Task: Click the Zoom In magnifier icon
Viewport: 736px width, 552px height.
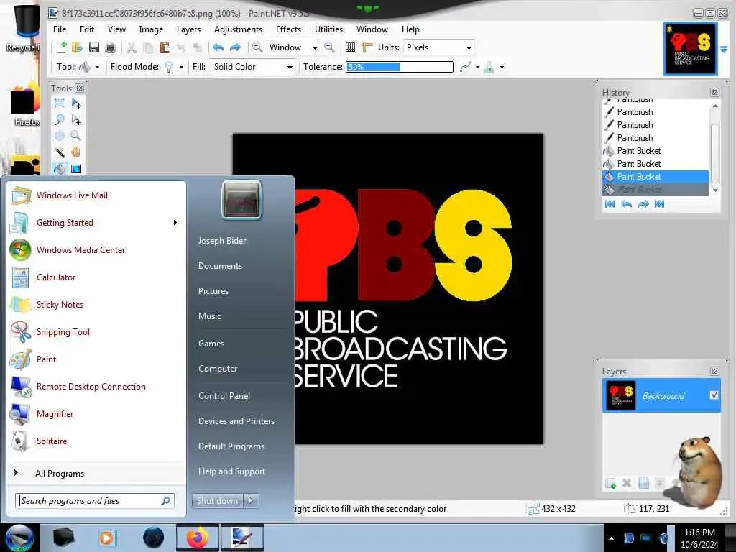Action: tap(329, 47)
